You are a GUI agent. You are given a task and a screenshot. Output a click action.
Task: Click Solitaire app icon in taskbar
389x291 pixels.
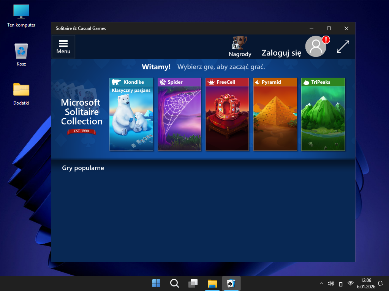click(231, 283)
